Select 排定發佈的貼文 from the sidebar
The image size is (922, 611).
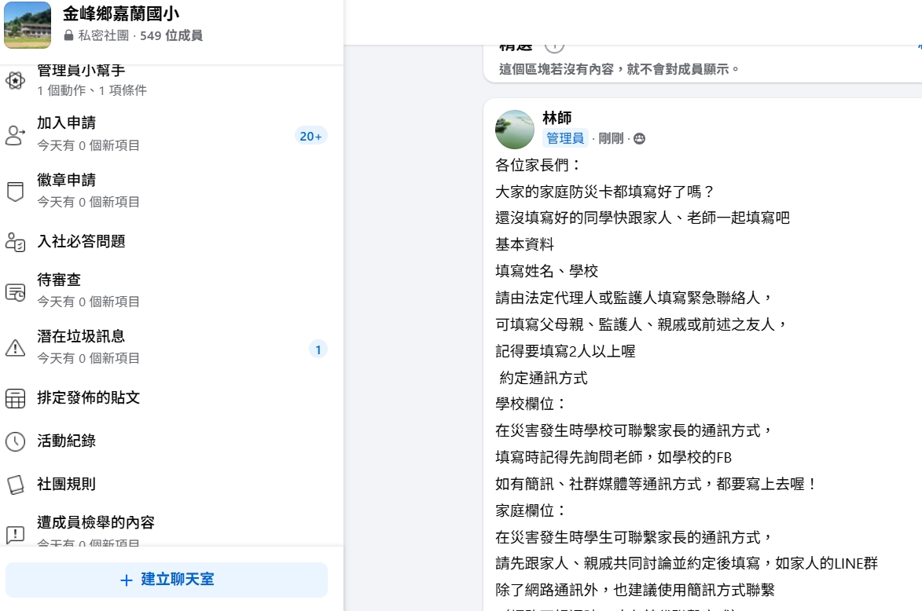tap(89, 397)
